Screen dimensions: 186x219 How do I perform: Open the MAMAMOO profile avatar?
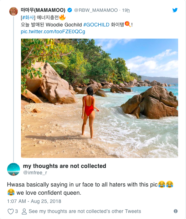point(14,11)
